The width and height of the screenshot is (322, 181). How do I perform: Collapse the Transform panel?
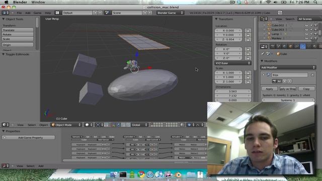click(216, 19)
